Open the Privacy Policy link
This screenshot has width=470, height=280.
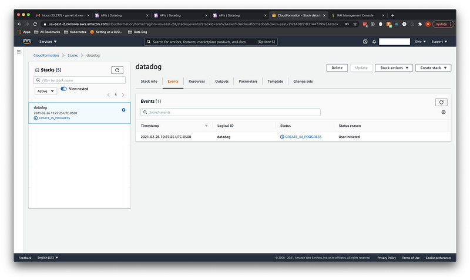387,258
